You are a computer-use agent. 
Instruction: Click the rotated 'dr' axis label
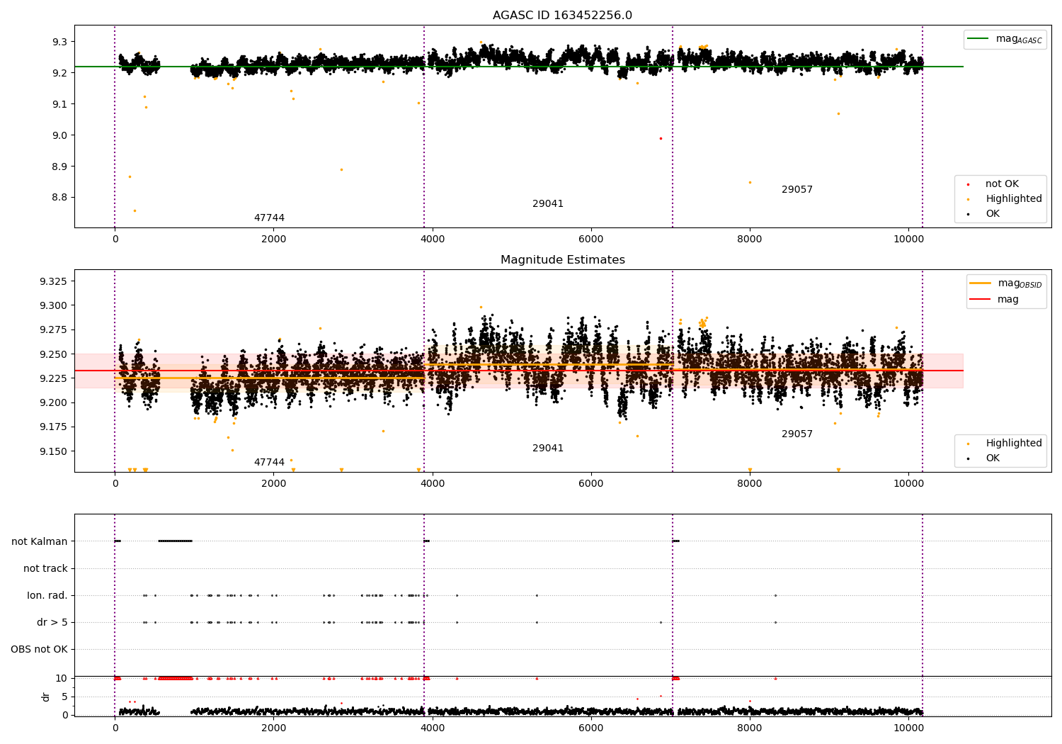[x=46, y=697]
